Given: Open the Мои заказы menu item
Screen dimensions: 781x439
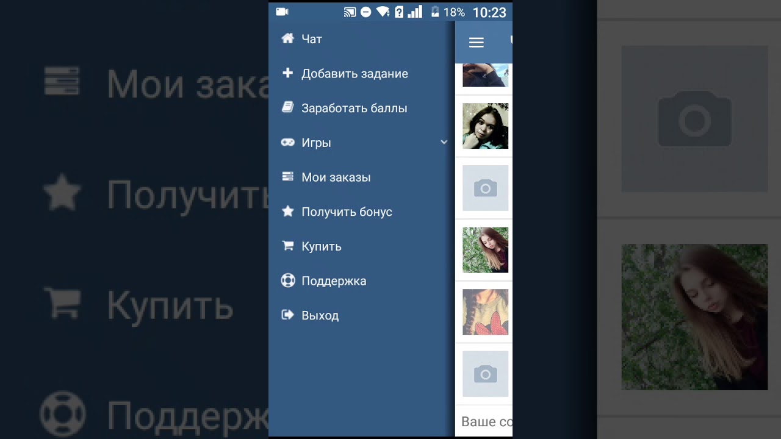Looking at the screenshot, I should point(362,177).
